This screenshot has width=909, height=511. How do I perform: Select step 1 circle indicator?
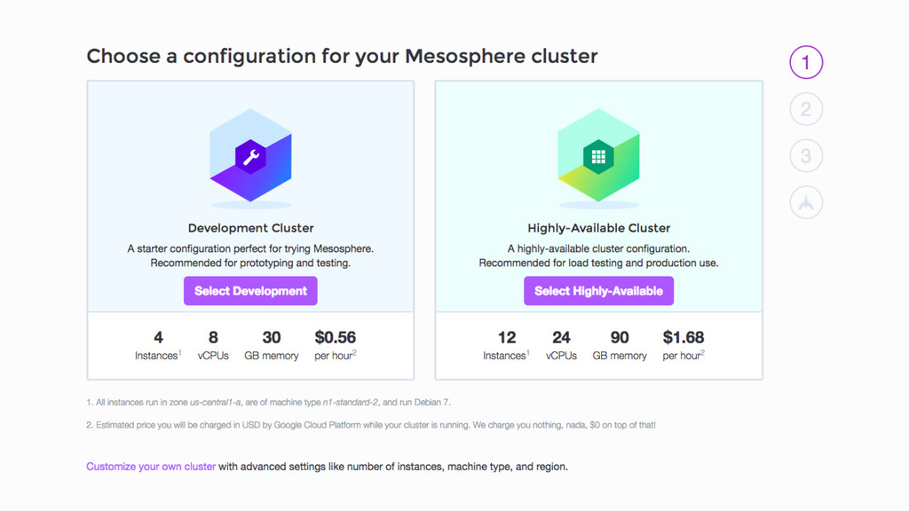806,62
